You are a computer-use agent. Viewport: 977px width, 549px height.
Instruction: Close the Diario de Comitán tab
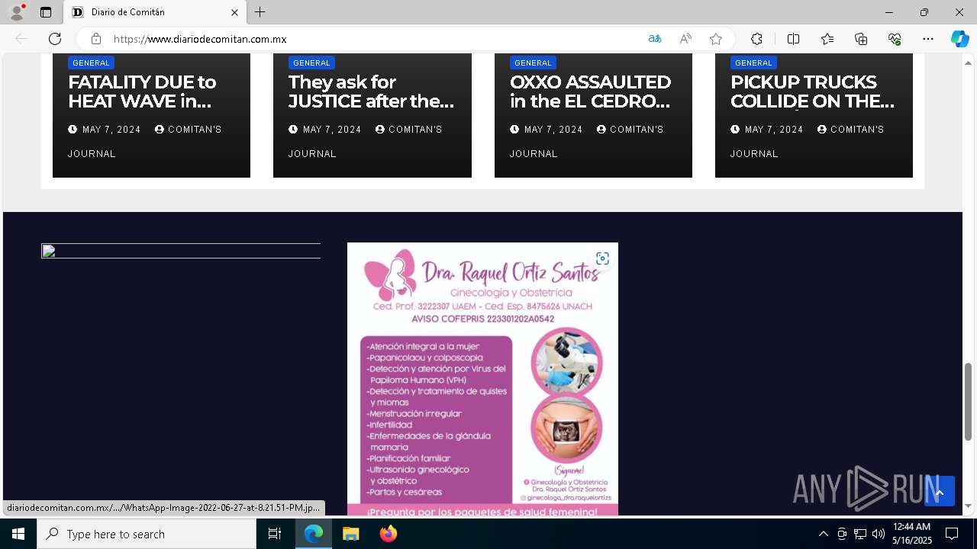[x=234, y=12]
